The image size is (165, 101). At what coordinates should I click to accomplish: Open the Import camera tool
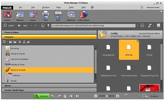pyautogui.click(x=7, y=16)
